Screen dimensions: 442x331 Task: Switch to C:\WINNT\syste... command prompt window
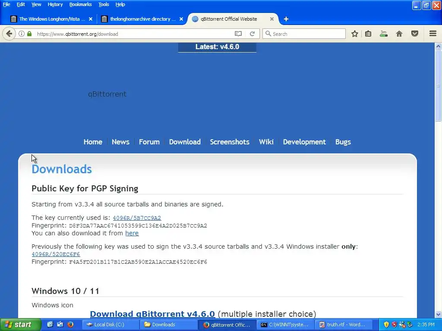(285, 325)
